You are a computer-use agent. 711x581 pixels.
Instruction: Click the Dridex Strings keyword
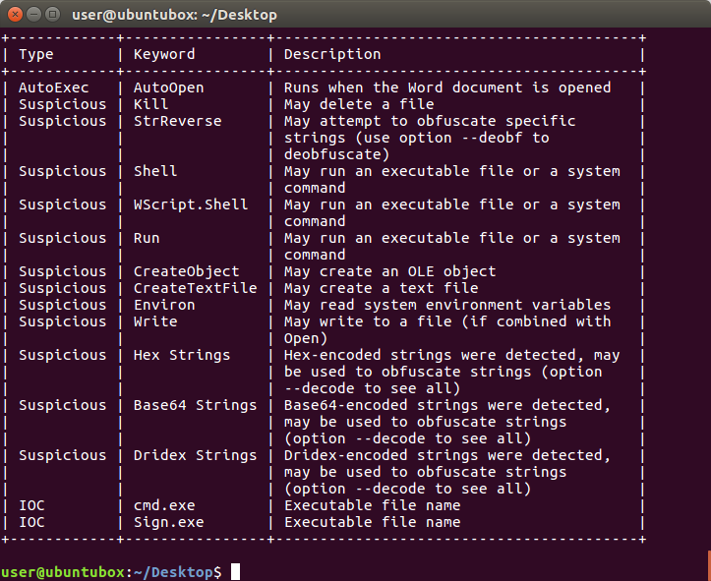pyautogui.click(x=196, y=455)
